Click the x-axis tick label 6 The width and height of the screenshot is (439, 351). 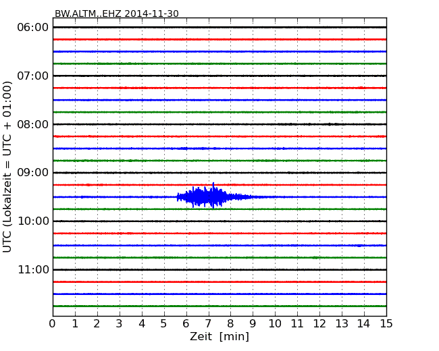click(x=186, y=323)
